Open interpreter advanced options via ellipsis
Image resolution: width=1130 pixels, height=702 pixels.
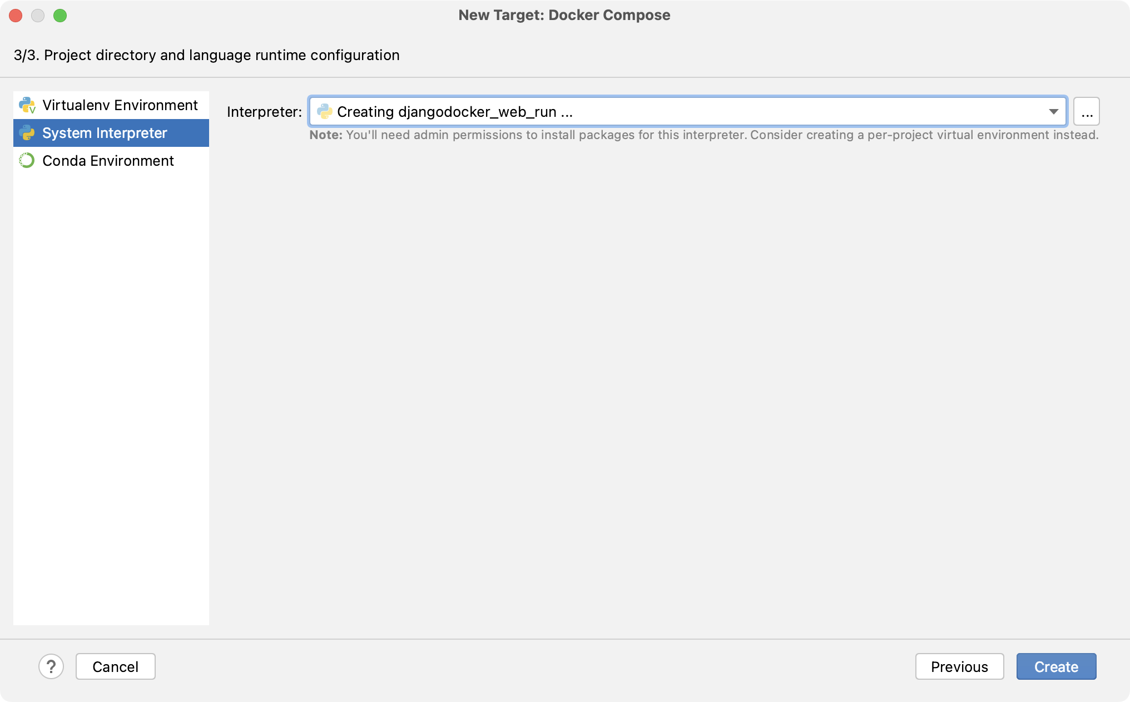(x=1089, y=111)
